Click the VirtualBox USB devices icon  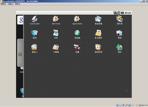[126, 105]
